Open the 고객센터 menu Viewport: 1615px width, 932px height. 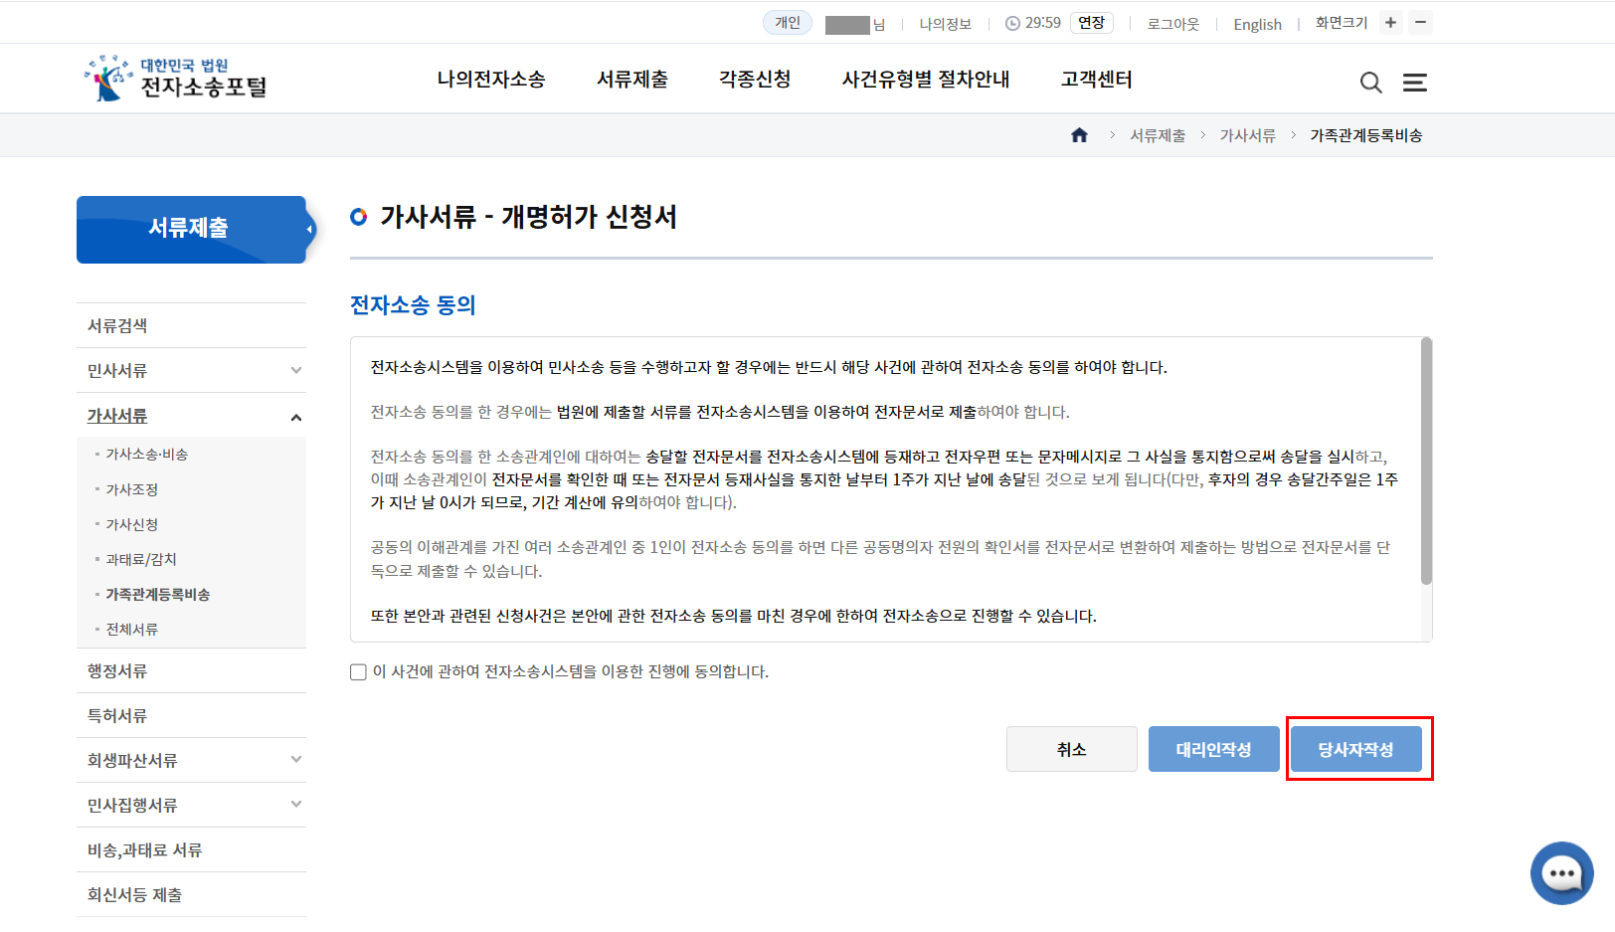click(1096, 80)
